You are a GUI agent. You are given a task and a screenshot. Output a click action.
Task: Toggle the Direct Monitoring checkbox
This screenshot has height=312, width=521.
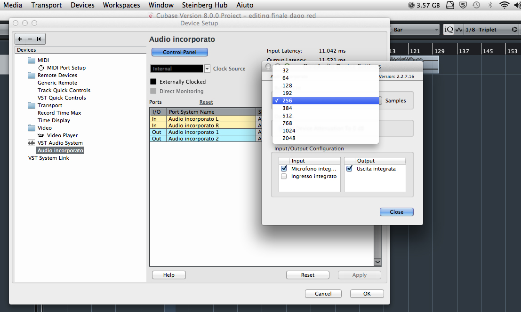coord(153,91)
